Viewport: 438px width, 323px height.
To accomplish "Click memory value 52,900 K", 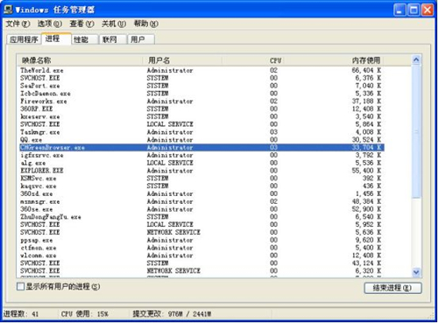I will click(366, 209).
